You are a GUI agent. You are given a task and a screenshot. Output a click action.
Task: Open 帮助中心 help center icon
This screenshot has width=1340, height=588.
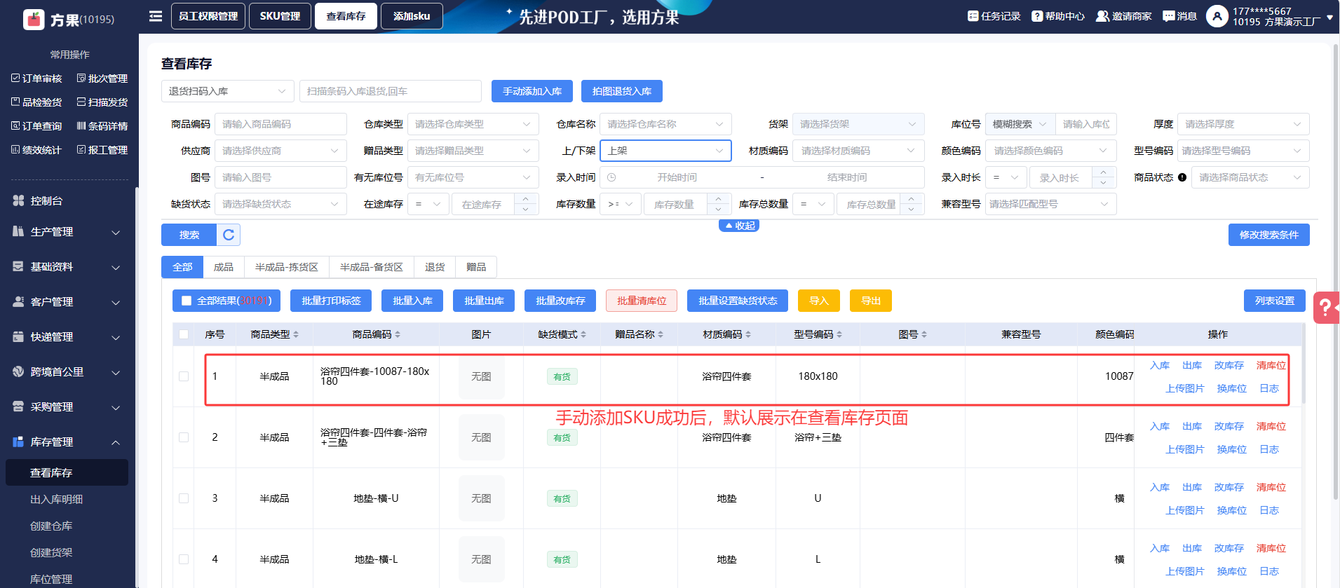1037,16
